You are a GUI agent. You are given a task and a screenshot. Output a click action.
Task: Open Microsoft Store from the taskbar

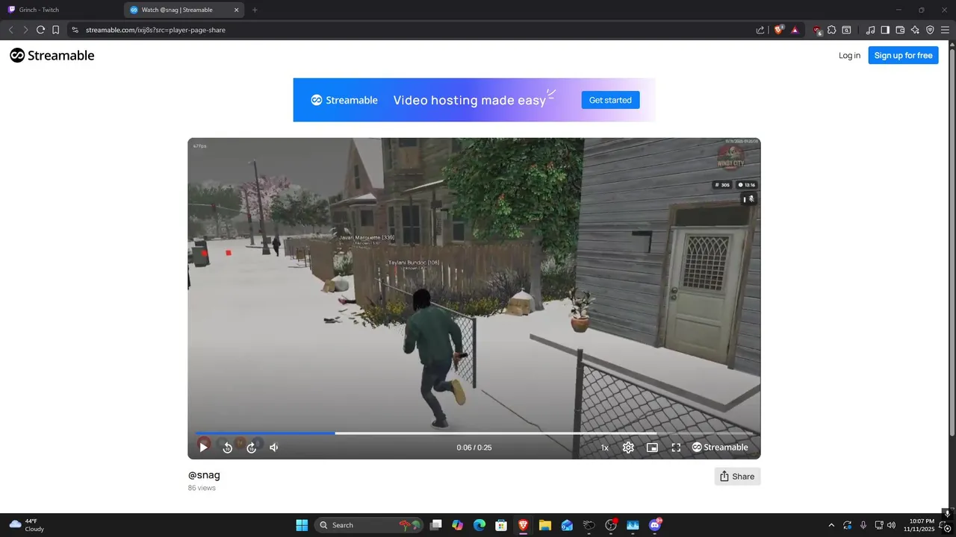click(501, 525)
